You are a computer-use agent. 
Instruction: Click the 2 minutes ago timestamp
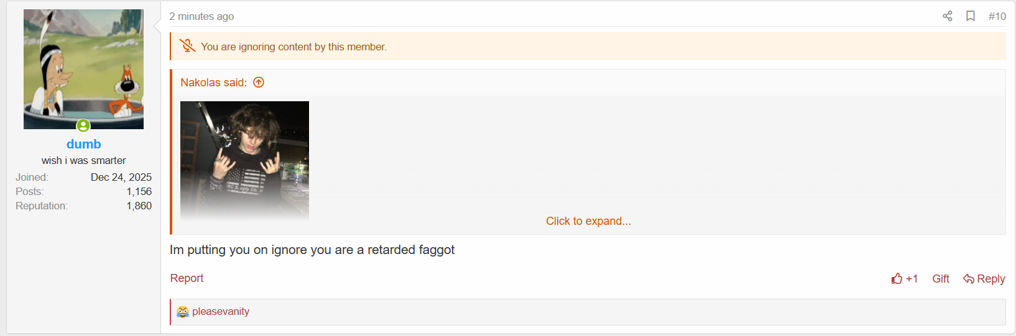click(201, 17)
